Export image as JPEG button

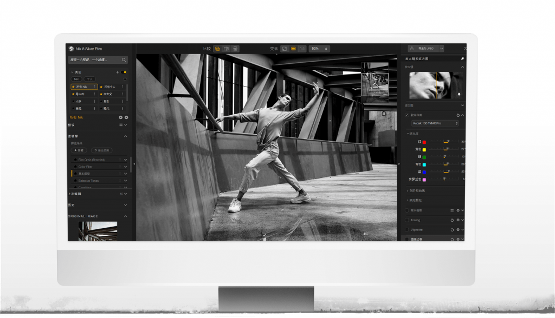[423, 49]
